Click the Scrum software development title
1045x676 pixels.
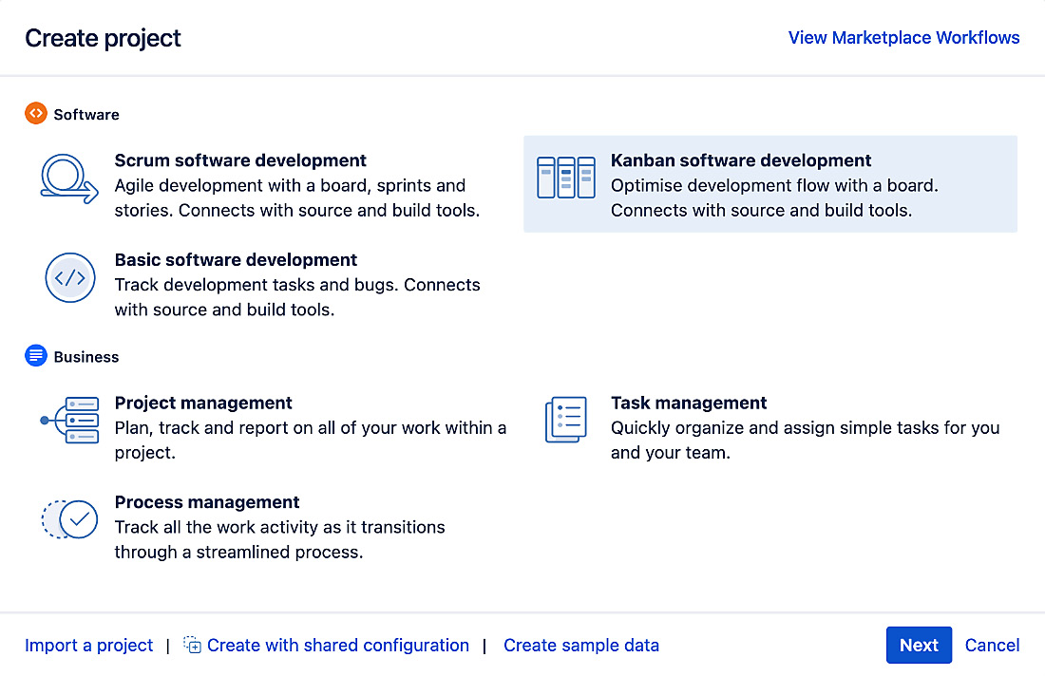[240, 160]
